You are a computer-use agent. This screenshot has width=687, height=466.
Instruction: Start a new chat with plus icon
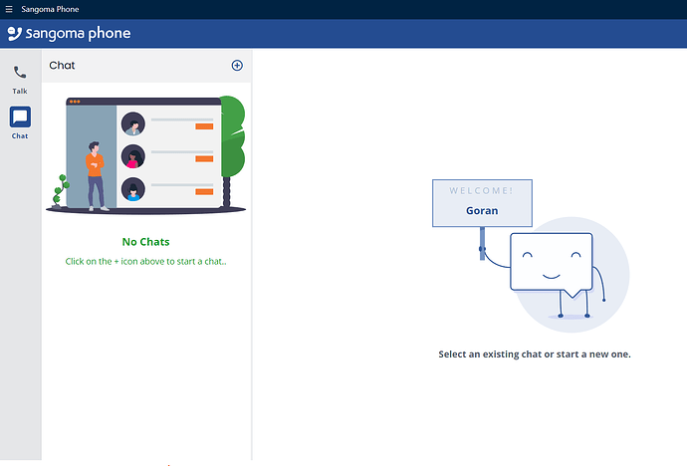click(237, 66)
